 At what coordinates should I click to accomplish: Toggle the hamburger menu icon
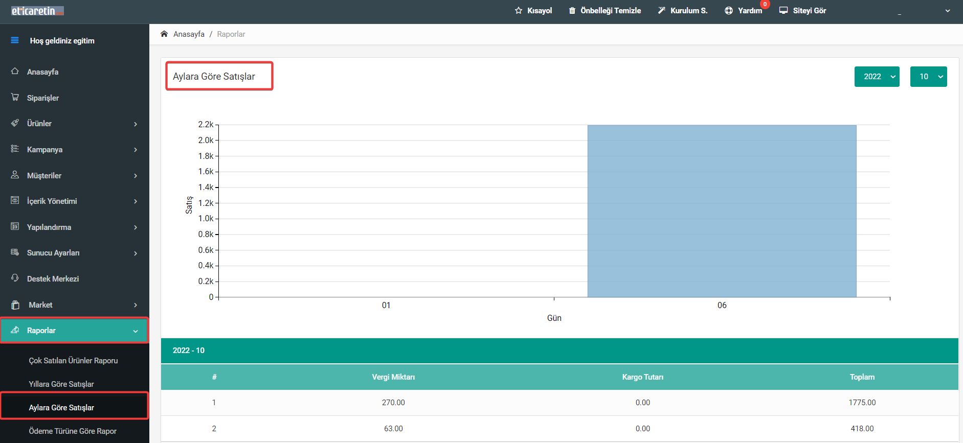[15, 40]
